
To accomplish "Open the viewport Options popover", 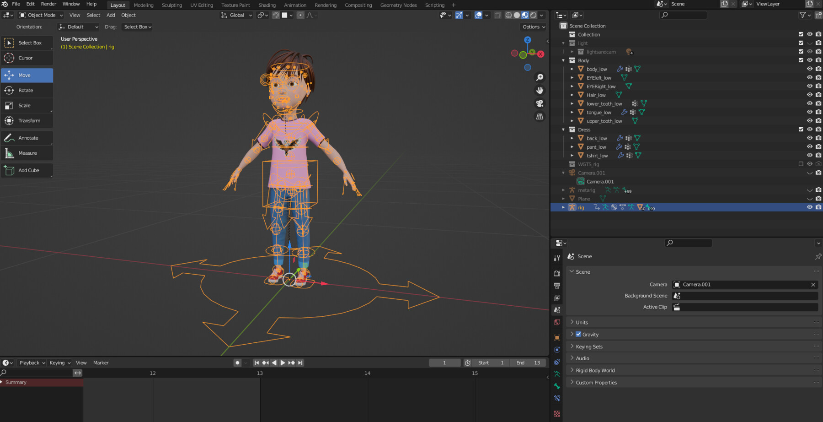I will pos(533,27).
